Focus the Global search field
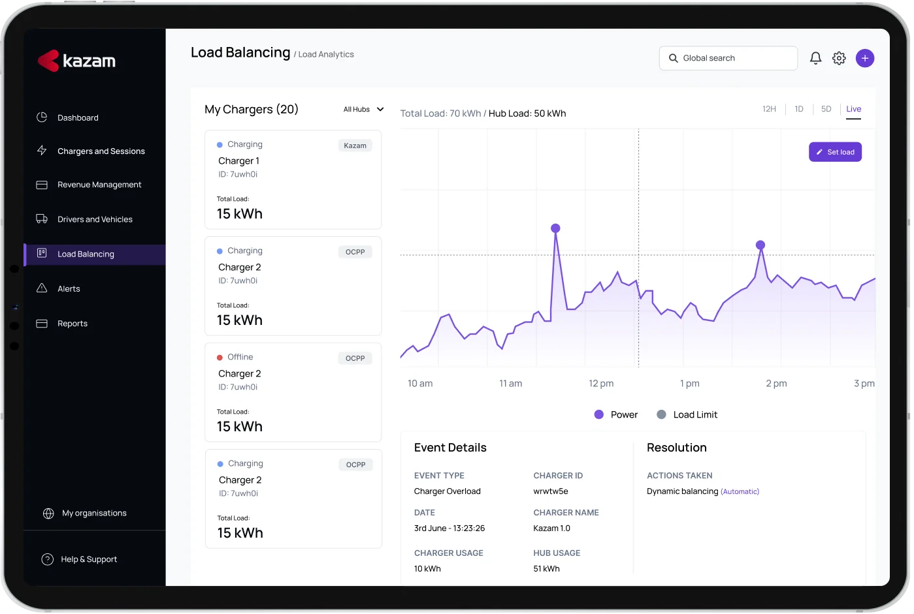The height and width of the screenshot is (614, 914). click(x=728, y=58)
